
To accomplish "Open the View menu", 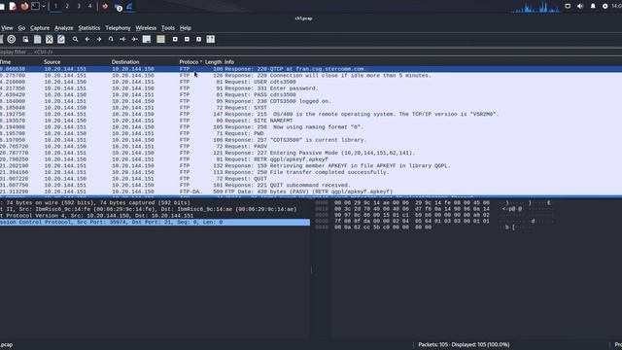I will 7,28.
